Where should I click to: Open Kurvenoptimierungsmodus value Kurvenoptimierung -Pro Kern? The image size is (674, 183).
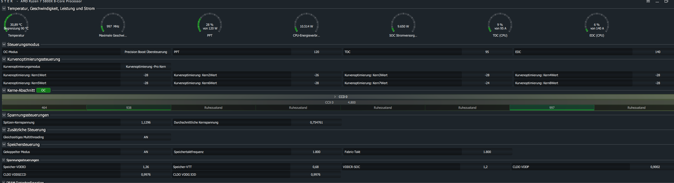146,67
